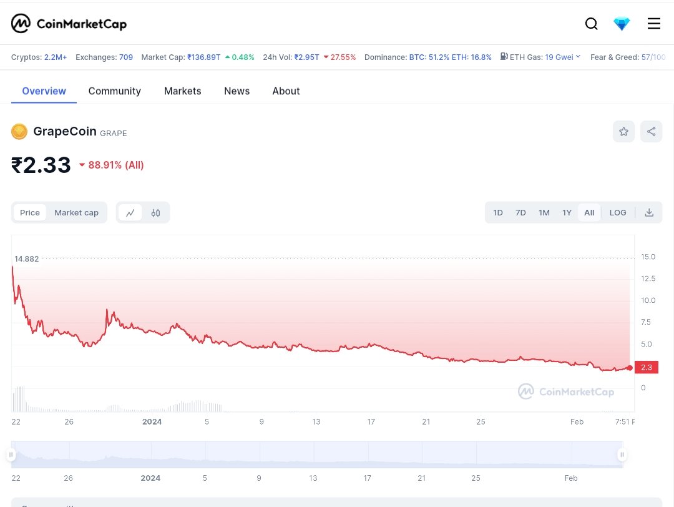
Task: Set chart range to All
Action: click(589, 213)
